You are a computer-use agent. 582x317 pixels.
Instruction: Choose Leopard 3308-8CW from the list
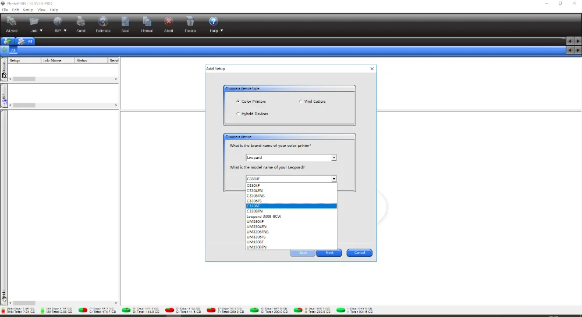[292, 217]
